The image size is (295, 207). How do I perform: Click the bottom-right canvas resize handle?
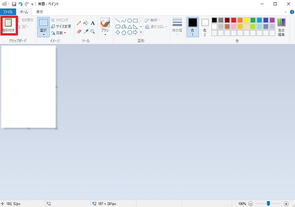[x=57, y=128]
